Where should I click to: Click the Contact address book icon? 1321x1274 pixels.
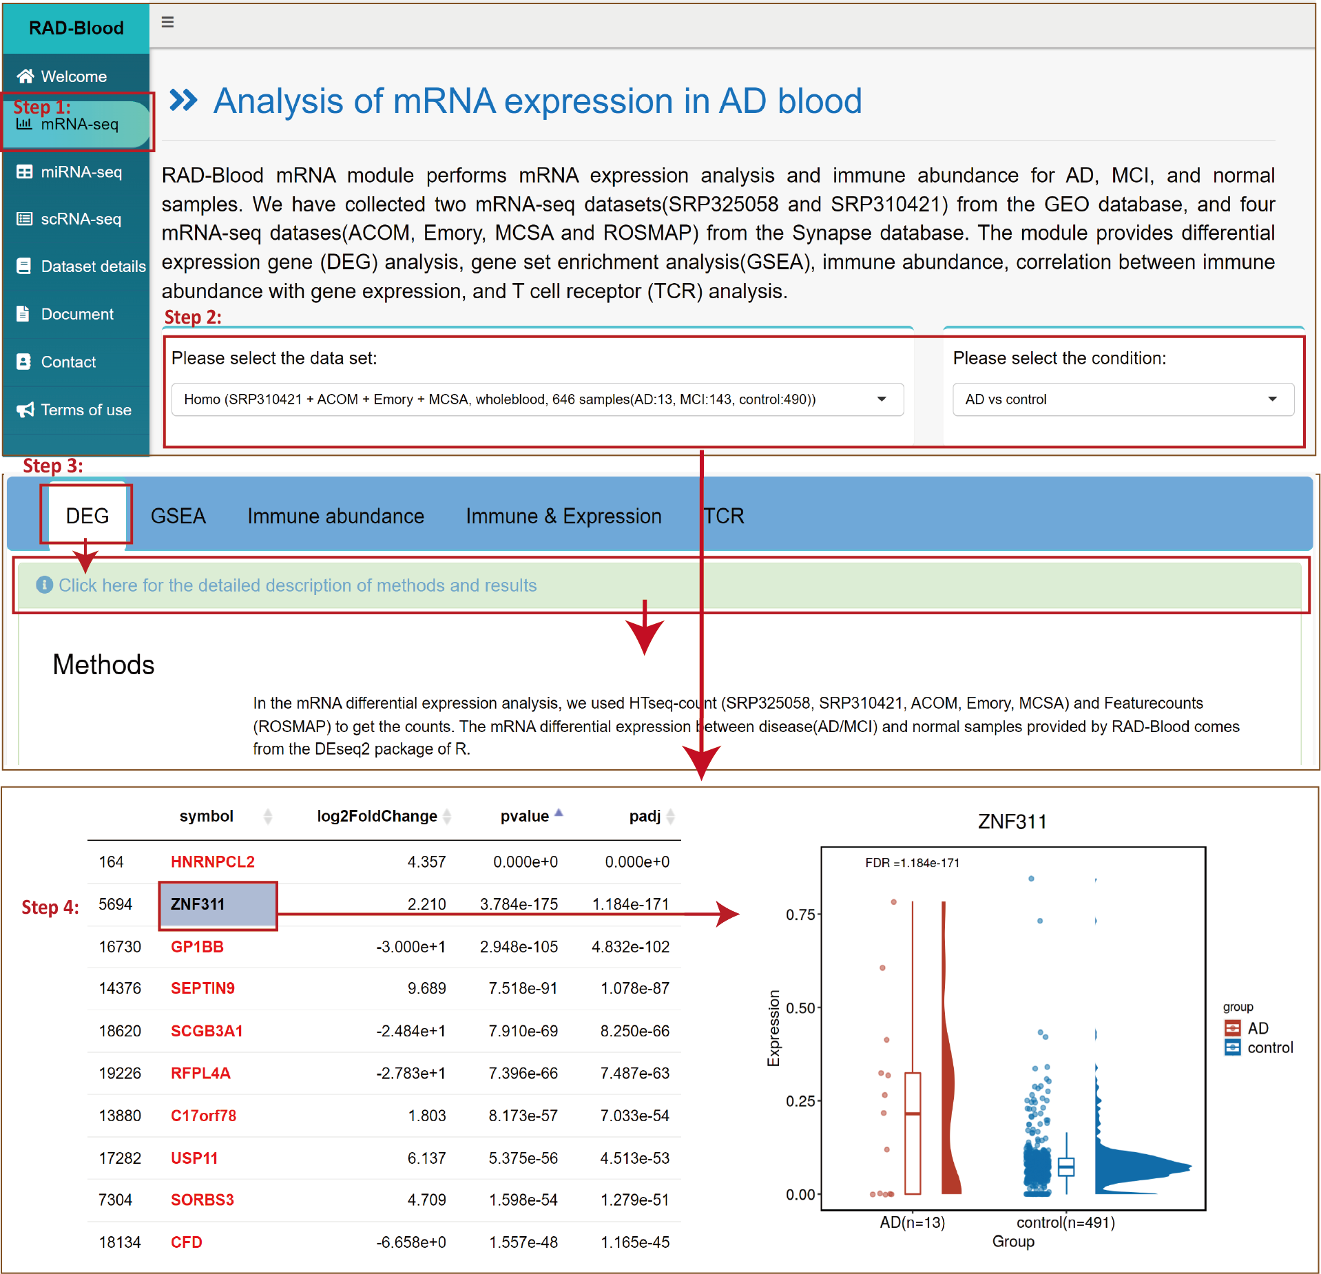[x=23, y=362]
